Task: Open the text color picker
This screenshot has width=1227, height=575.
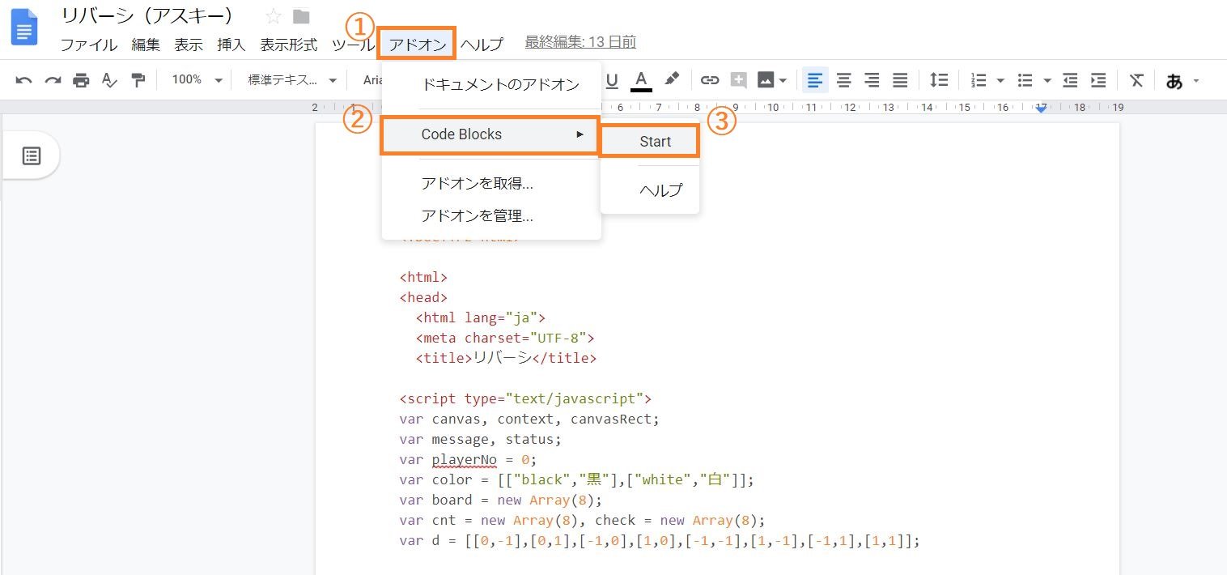Action: (x=641, y=80)
